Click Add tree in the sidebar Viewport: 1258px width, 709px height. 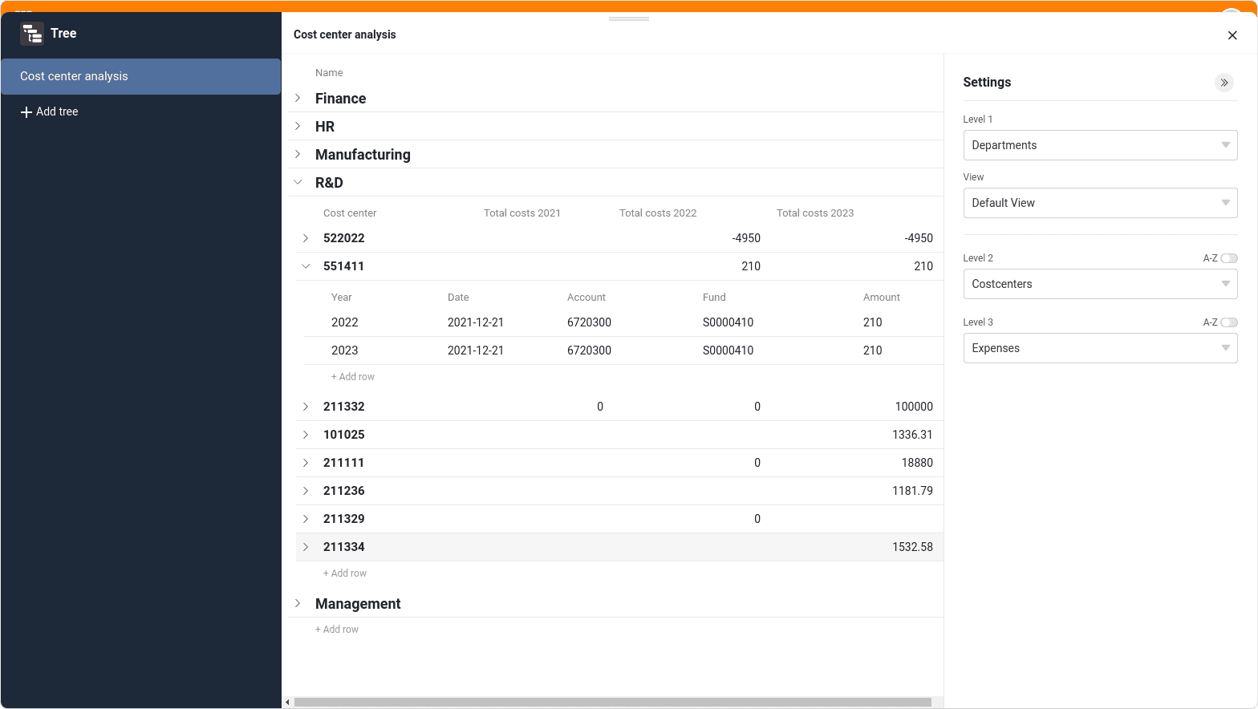click(50, 112)
